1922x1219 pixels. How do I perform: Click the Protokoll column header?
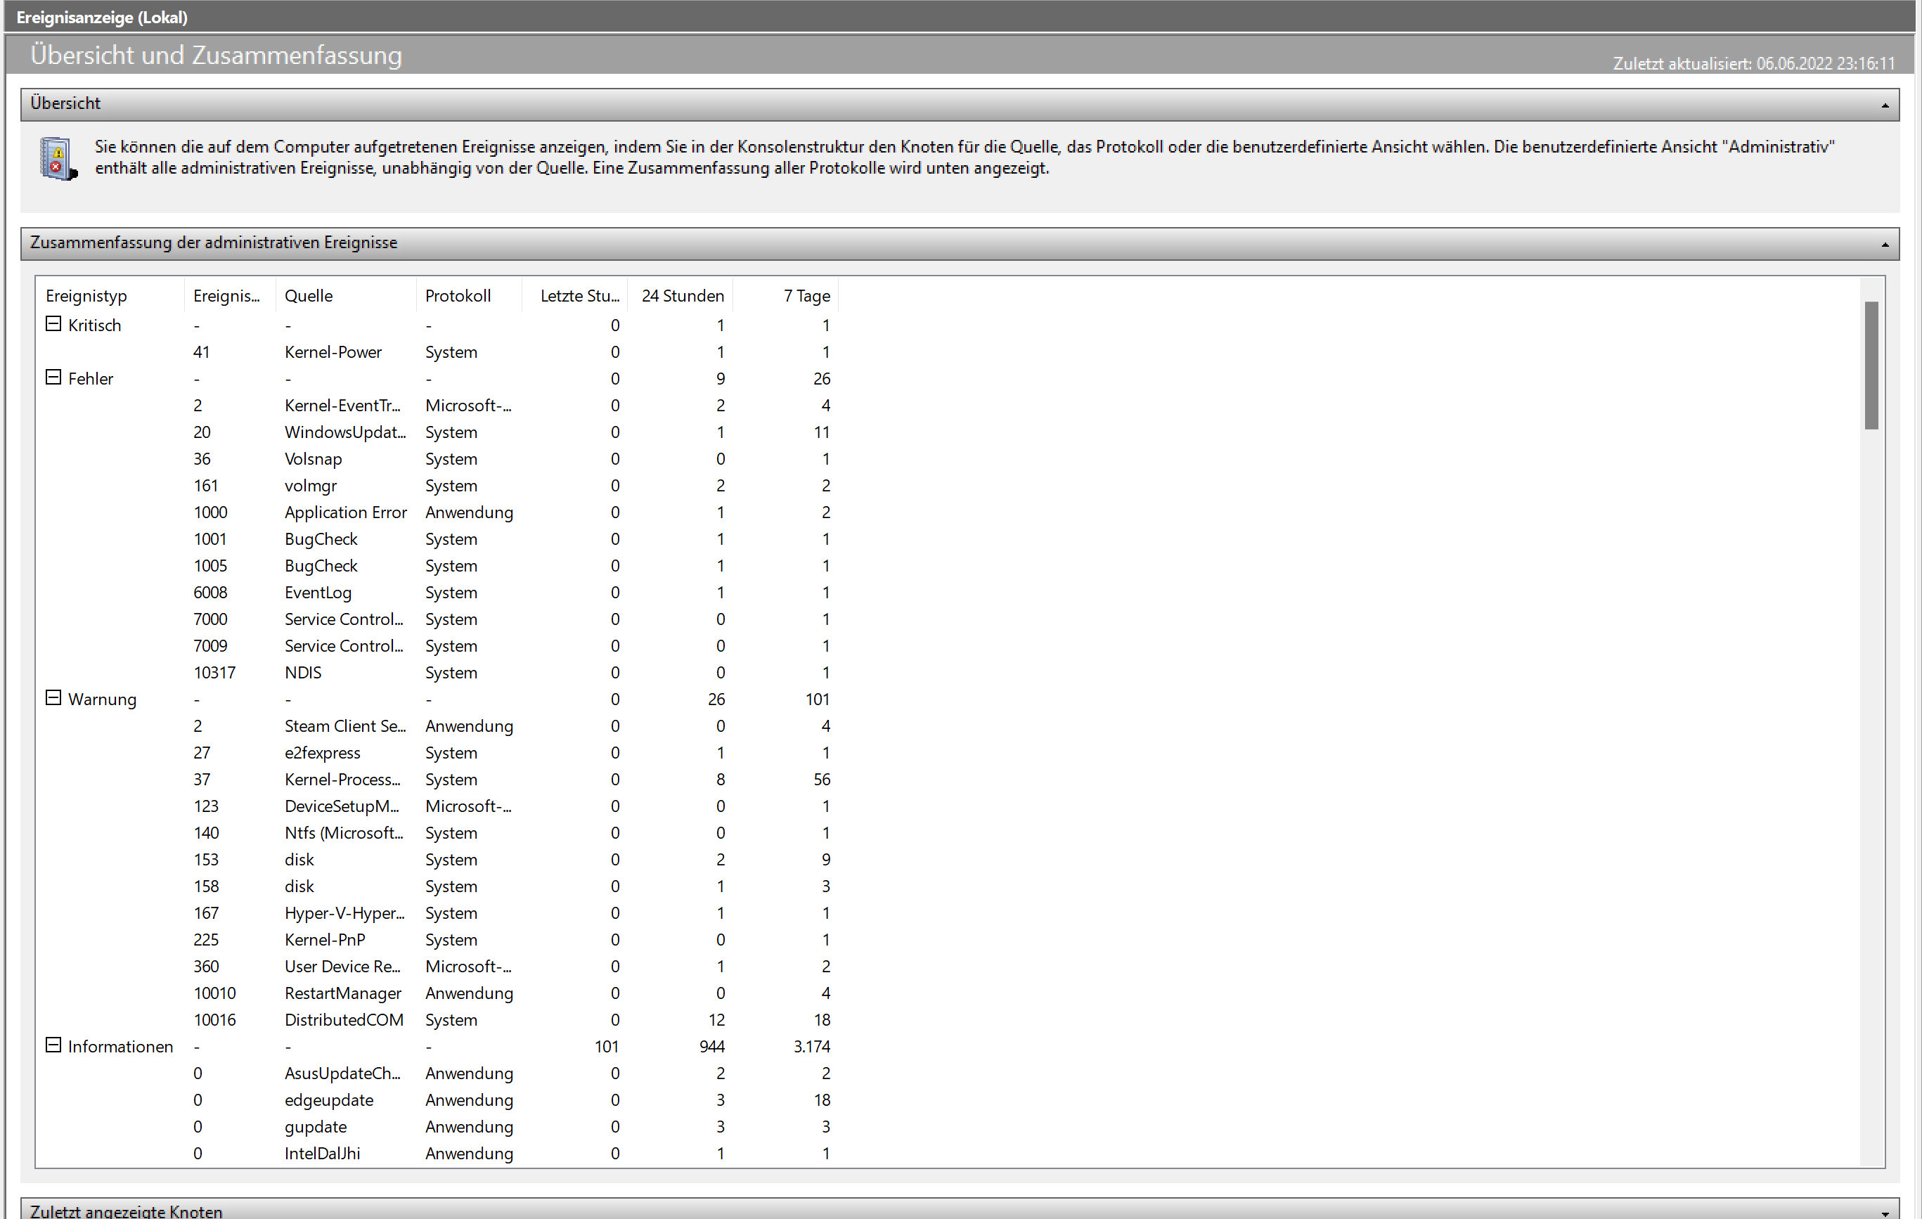tap(458, 296)
